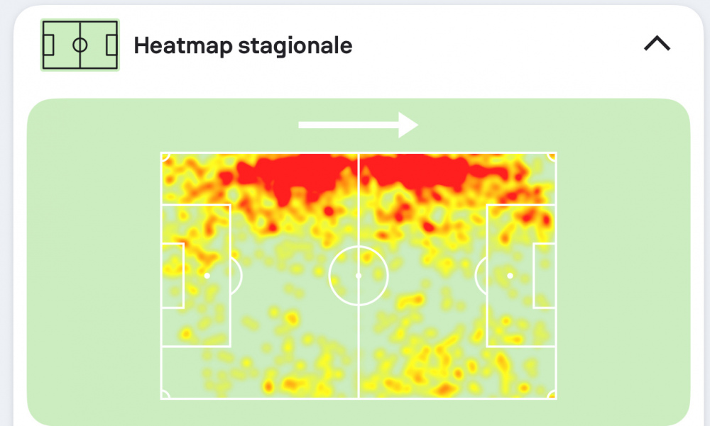The height and width of the screenshot is (426, 710).
Task: Click the white attack direction arrow
Action: (x=358, y=125)
